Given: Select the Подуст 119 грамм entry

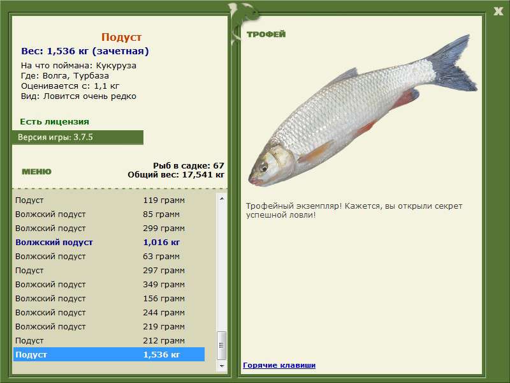Looking at the screenshot, I should 108,200.
